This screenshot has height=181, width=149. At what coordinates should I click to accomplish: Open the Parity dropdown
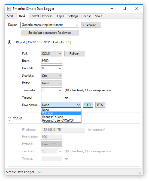pos(52,83)
